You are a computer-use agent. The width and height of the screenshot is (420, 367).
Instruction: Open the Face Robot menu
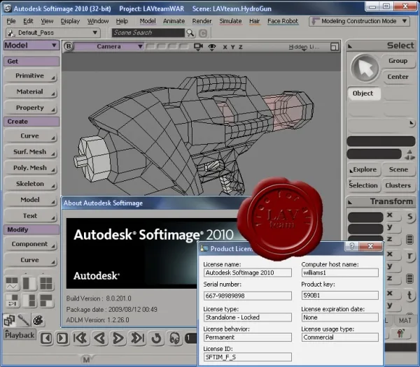pos(283,21)
